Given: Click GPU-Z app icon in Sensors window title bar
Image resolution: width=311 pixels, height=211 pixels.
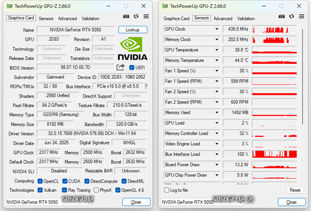Looking at the screenshot, I should [x=165, y=6].
